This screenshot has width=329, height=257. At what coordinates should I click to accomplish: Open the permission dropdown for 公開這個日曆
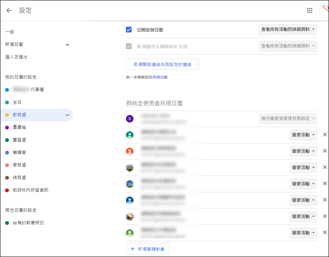(x=288, y=29)
